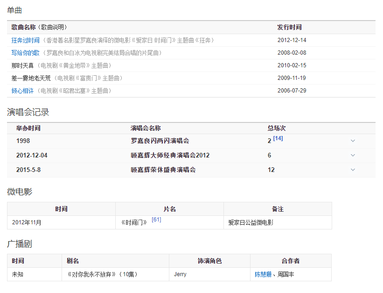
Task: Click the 差一霎地老天荒 song title
Action: click(31, 78)
